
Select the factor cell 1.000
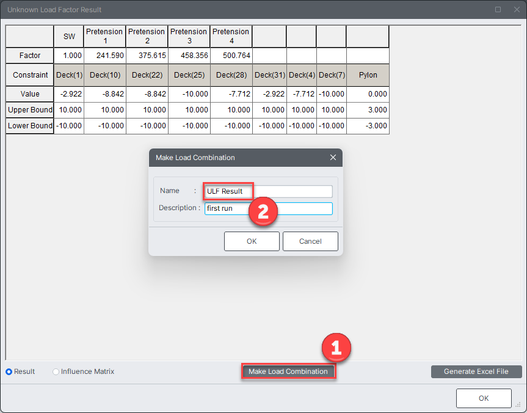pyautogui.click(x=69, y=56)
